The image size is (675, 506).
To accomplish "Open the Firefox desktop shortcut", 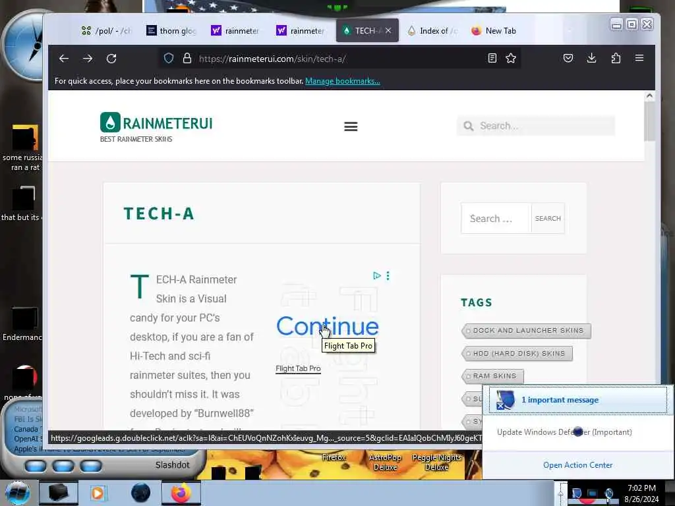I will (x=334, y=457).
